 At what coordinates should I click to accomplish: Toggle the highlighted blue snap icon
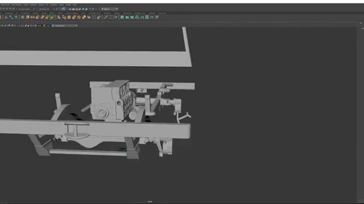(x=64, y=9)
